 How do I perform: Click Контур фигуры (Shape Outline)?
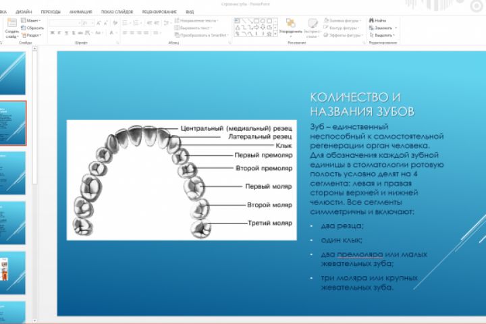coord(342,28)
